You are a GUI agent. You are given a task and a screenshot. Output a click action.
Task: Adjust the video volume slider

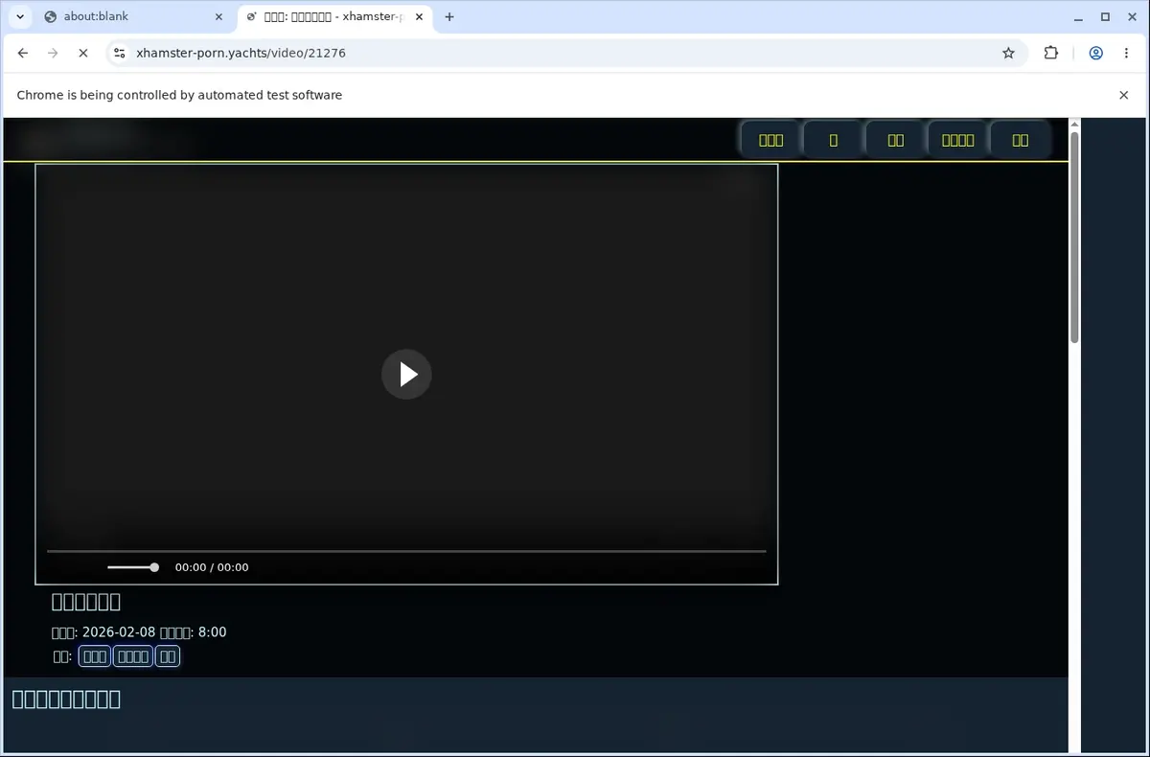pos(132,567)
